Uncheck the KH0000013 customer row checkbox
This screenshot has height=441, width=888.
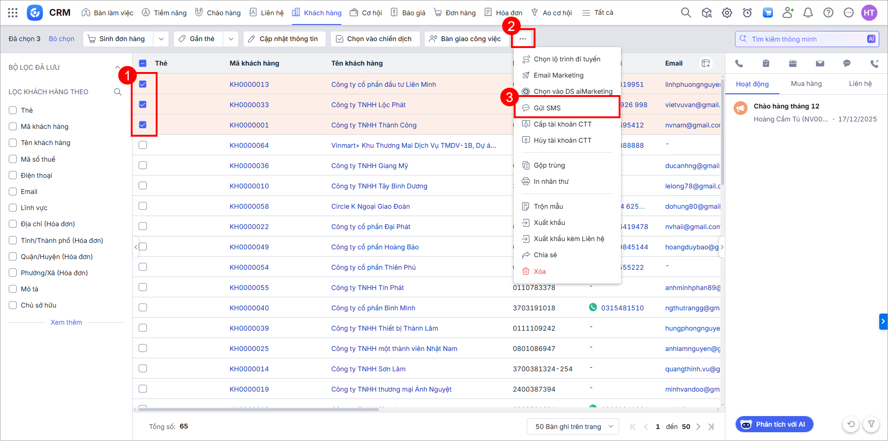pyautogui.click(x=143, y=84)
